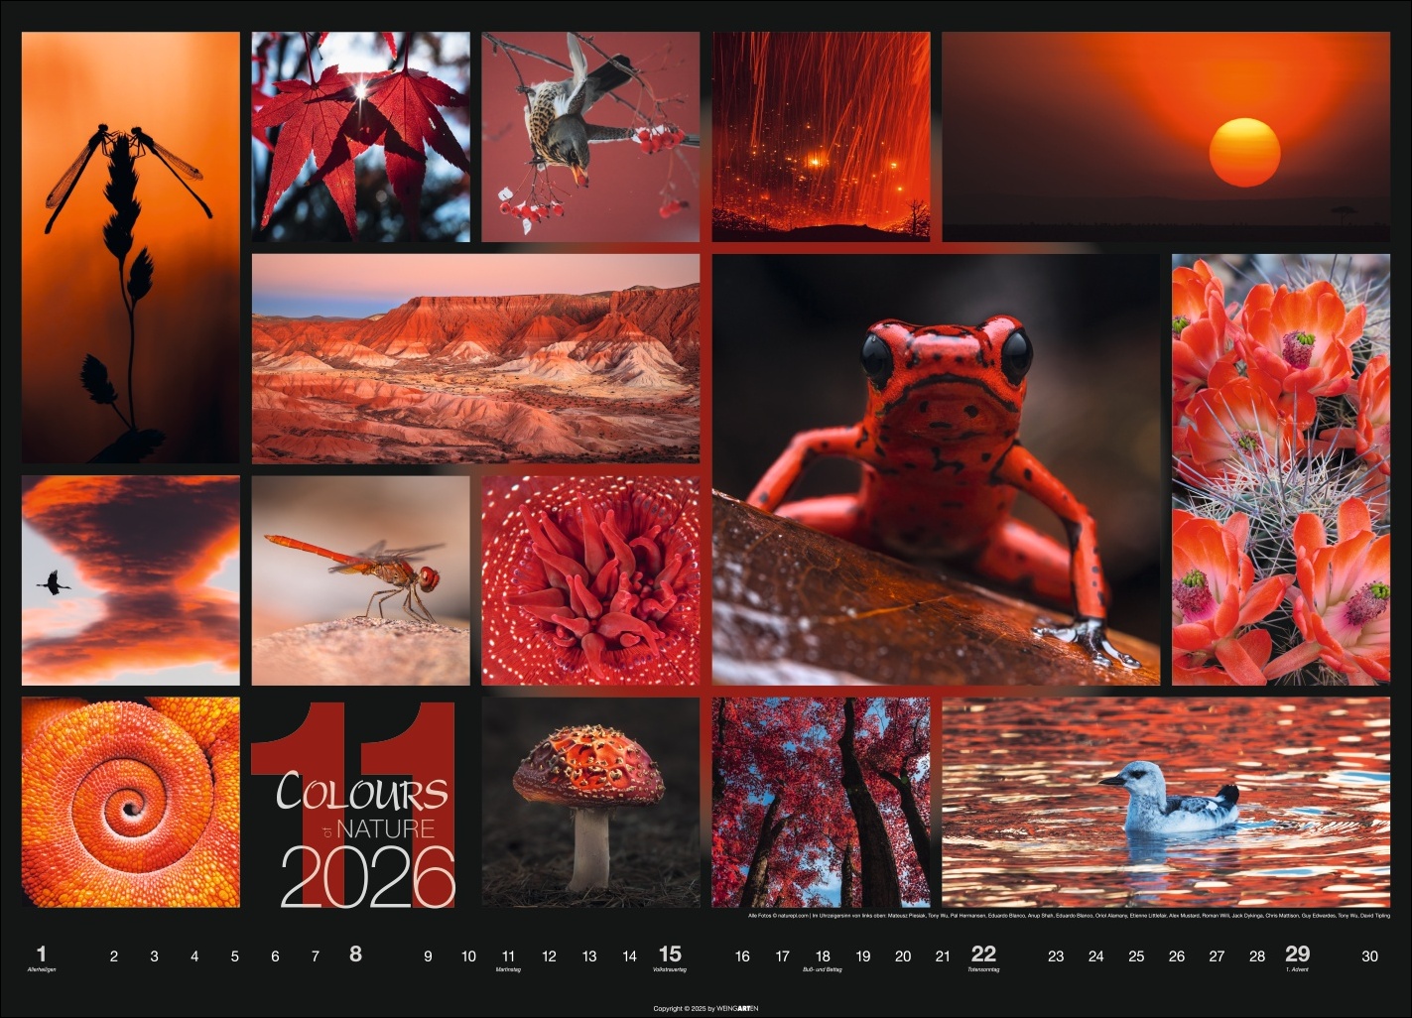Select date 29 labeled 1. Advent

pos(1297,955)
